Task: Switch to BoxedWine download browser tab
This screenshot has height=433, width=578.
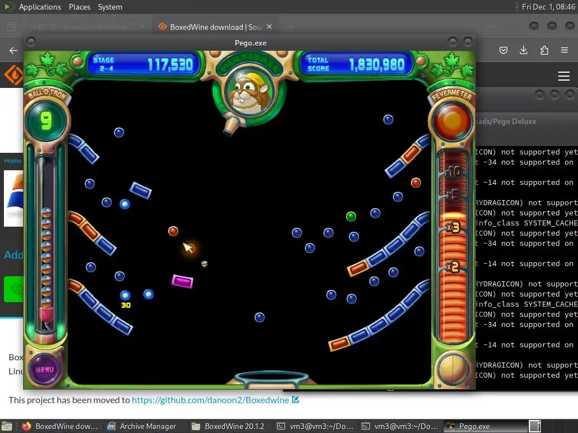Action: tap(215, 27)
